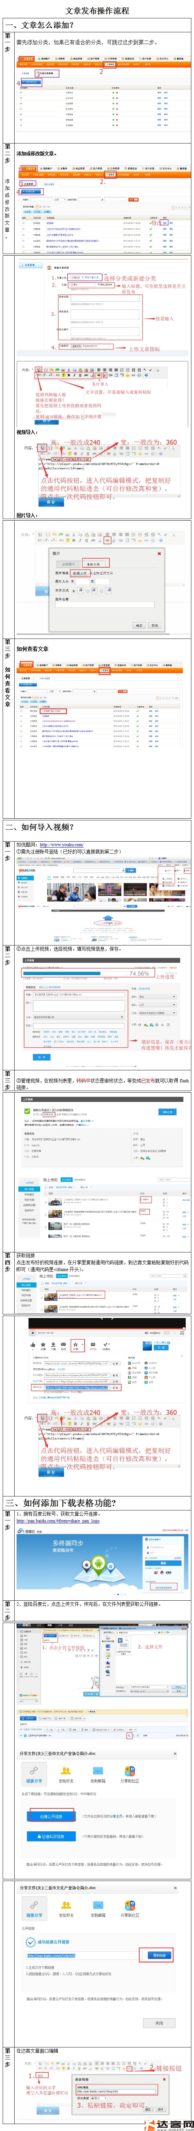
Task: Click 确定 in the 图片 dialog
Action: click(139, 626)
